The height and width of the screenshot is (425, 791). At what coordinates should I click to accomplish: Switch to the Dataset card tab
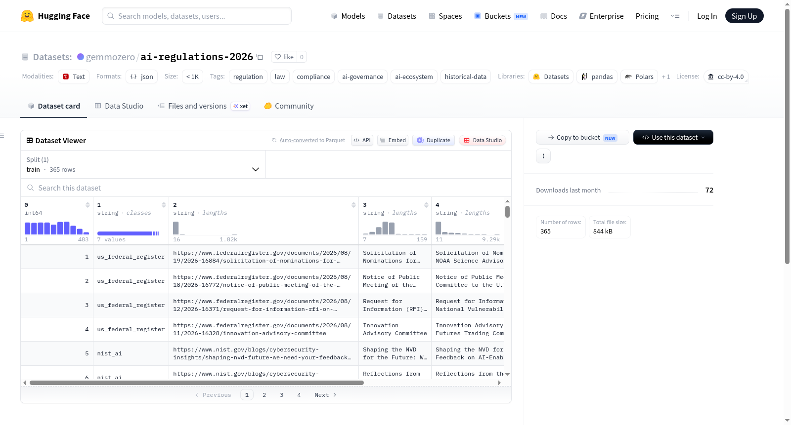click(x=54, y=106)
